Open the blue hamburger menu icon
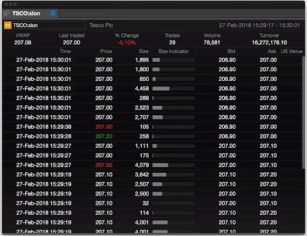Viewport: 307px width, 236px height. [53, 13]
